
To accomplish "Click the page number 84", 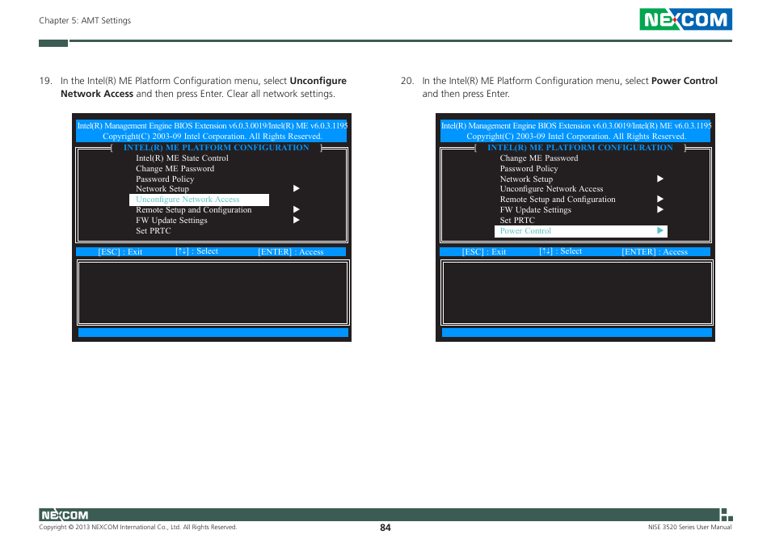I will pyautogui.click(x=385, y=528).
